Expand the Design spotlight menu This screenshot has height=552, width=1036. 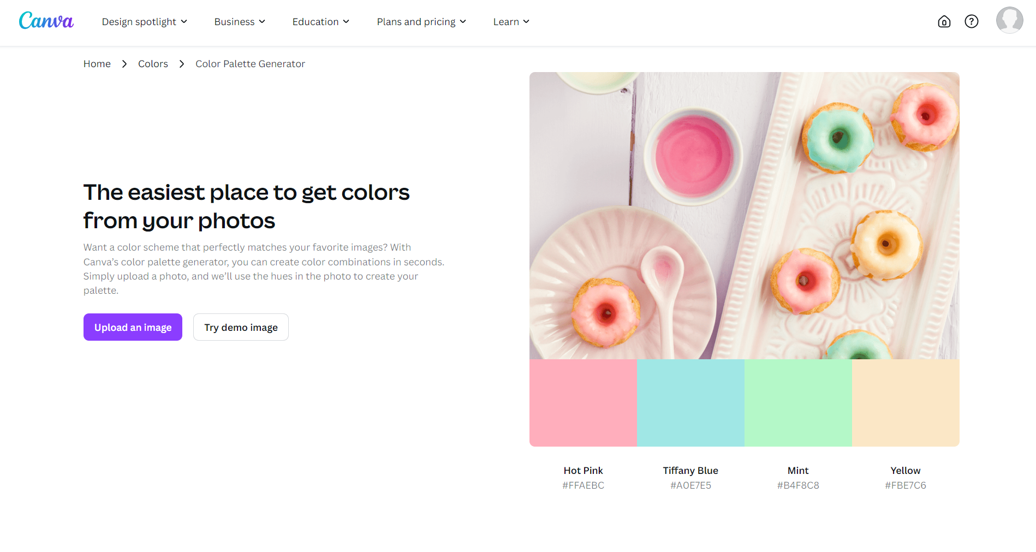144,22
